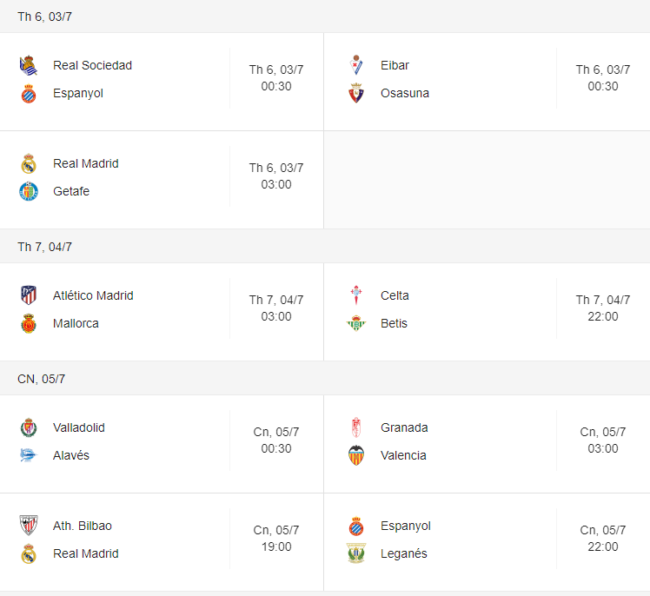This screenshot has width=650, height=596.
Task: Select Ath. Bilbao team name
Action: pyautogui.click(x=83, y=526)
